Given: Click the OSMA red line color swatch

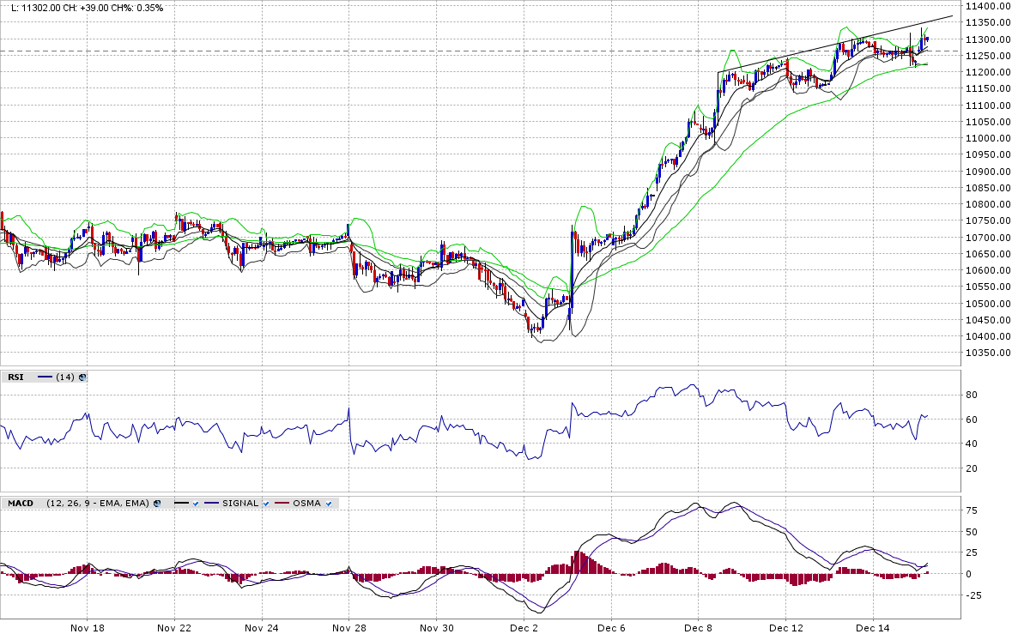Looking at the screenshot, I should (x=281, y=504).
